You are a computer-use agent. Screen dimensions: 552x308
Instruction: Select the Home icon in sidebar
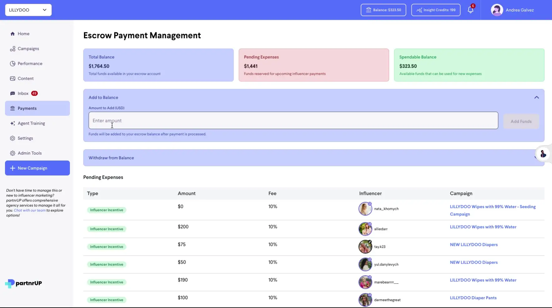[13, 34]
